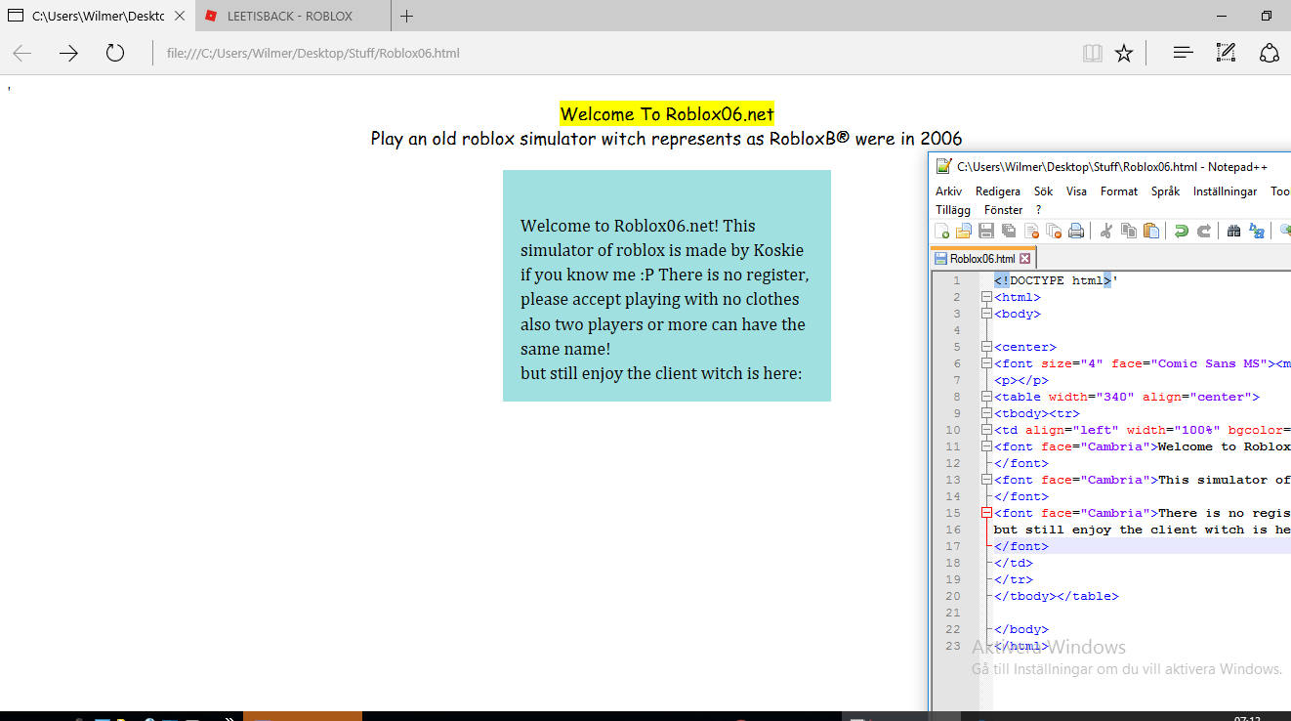Click the '</font>' code on line 17
Viewport: 1291px width, 721px height.
[1021, 546]
